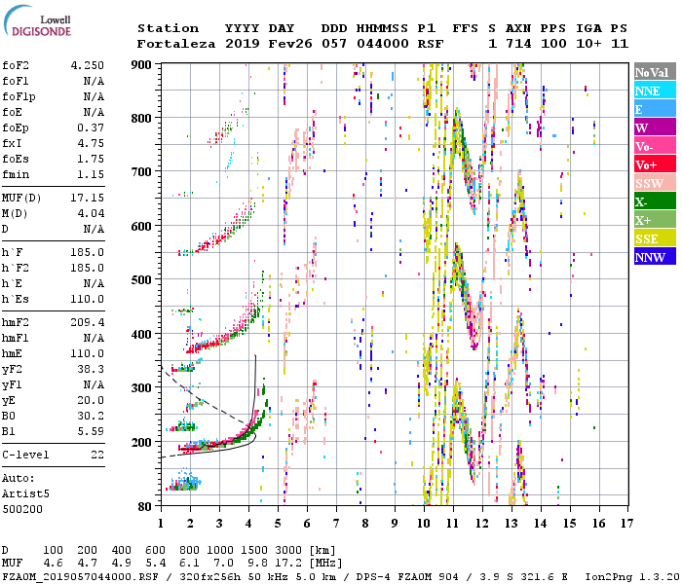The height and width of the screenshot is (584, 682).
Task: Click the h`Es value 110.0
Action: [88, 300]
